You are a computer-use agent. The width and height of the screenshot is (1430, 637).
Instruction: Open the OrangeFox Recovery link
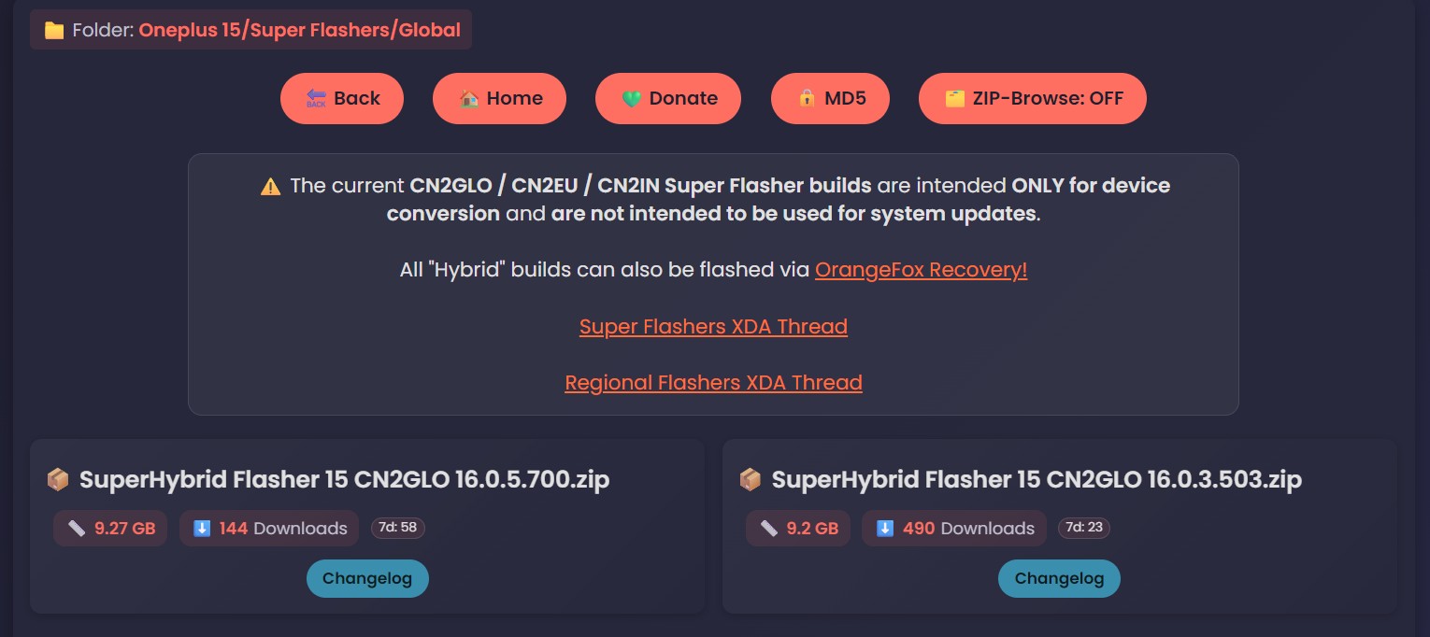921,270
